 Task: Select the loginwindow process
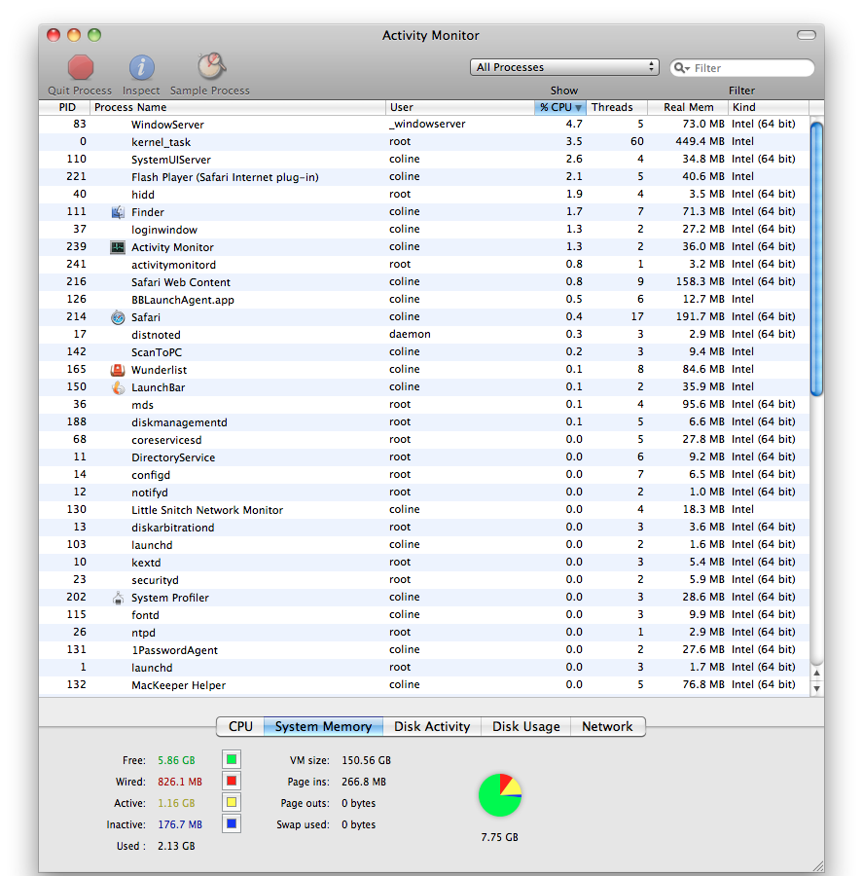click(424, 229)
